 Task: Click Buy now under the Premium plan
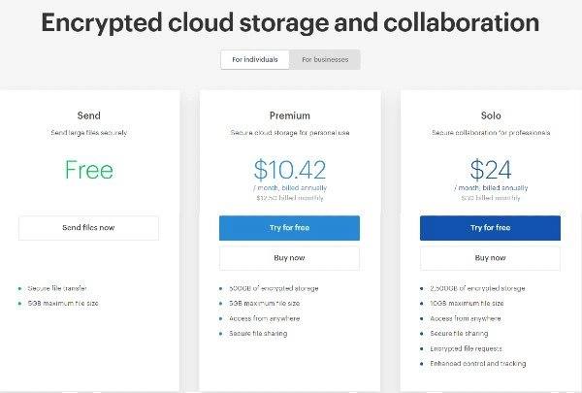point(289,258)
